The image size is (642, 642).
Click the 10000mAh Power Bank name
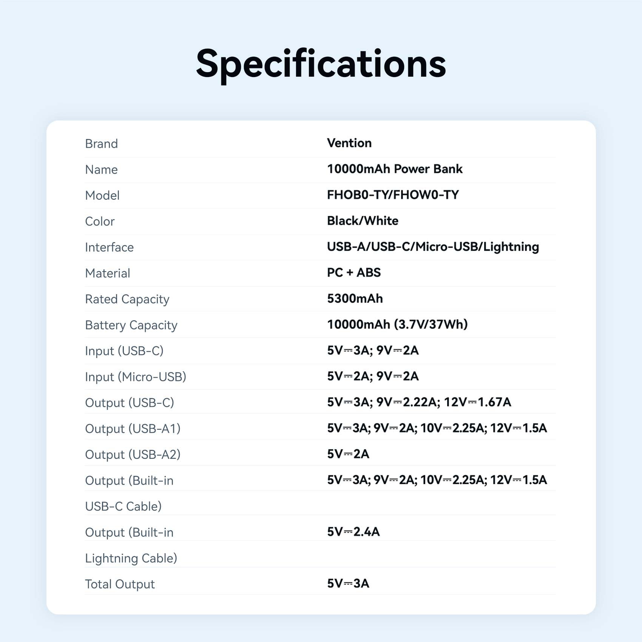[x=394, y=169]
